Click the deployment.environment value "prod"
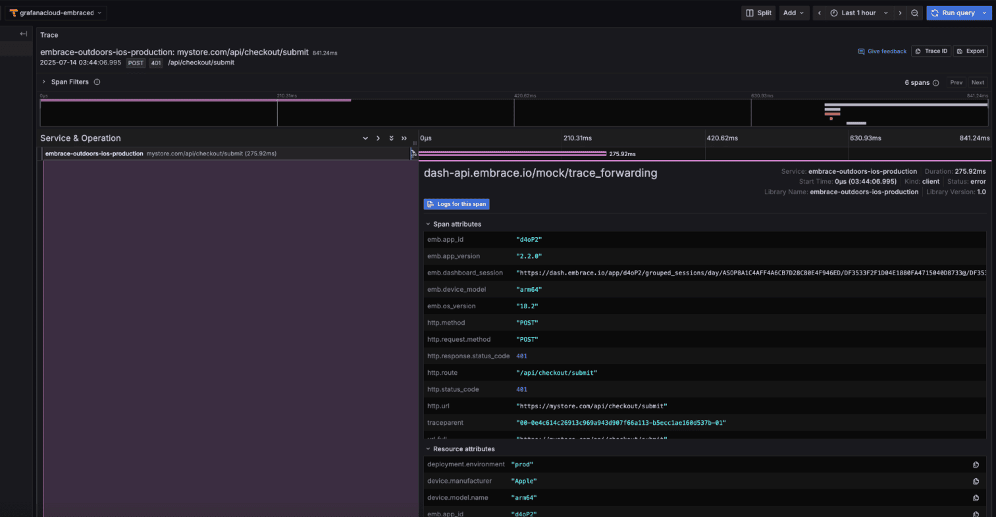 (523, 464)
